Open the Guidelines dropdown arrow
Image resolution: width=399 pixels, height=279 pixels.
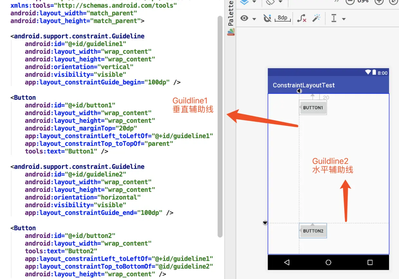(x=344, y=19)
